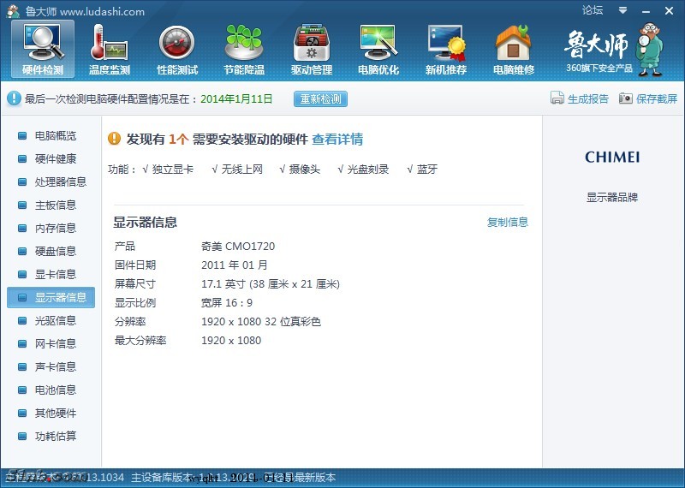685x488 pixels.
Task: Open the 温度监测 temperature monitoring tool
Action: [x=110, y=50]
